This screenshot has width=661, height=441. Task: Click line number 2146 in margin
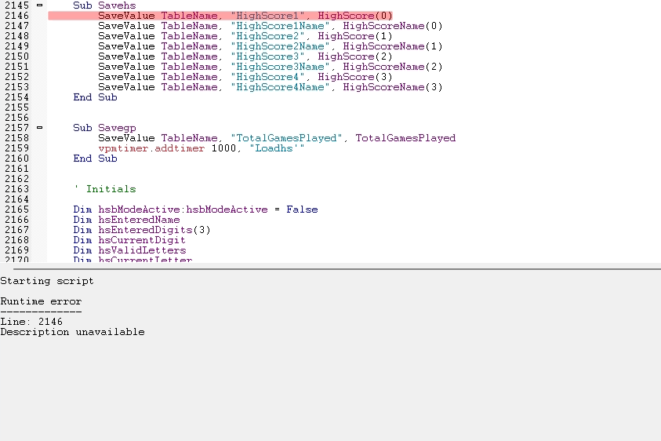pyautogui.click(x=17, y=16)
